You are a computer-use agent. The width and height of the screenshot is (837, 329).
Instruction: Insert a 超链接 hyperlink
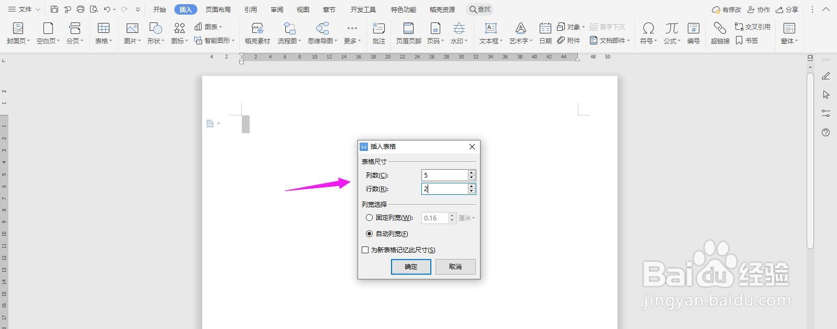pos(720,33)
